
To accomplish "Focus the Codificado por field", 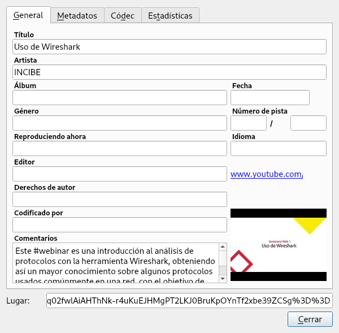I will pos(120,224).
